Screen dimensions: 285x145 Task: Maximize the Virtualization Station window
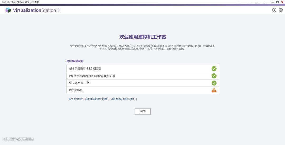click(277, 2)
